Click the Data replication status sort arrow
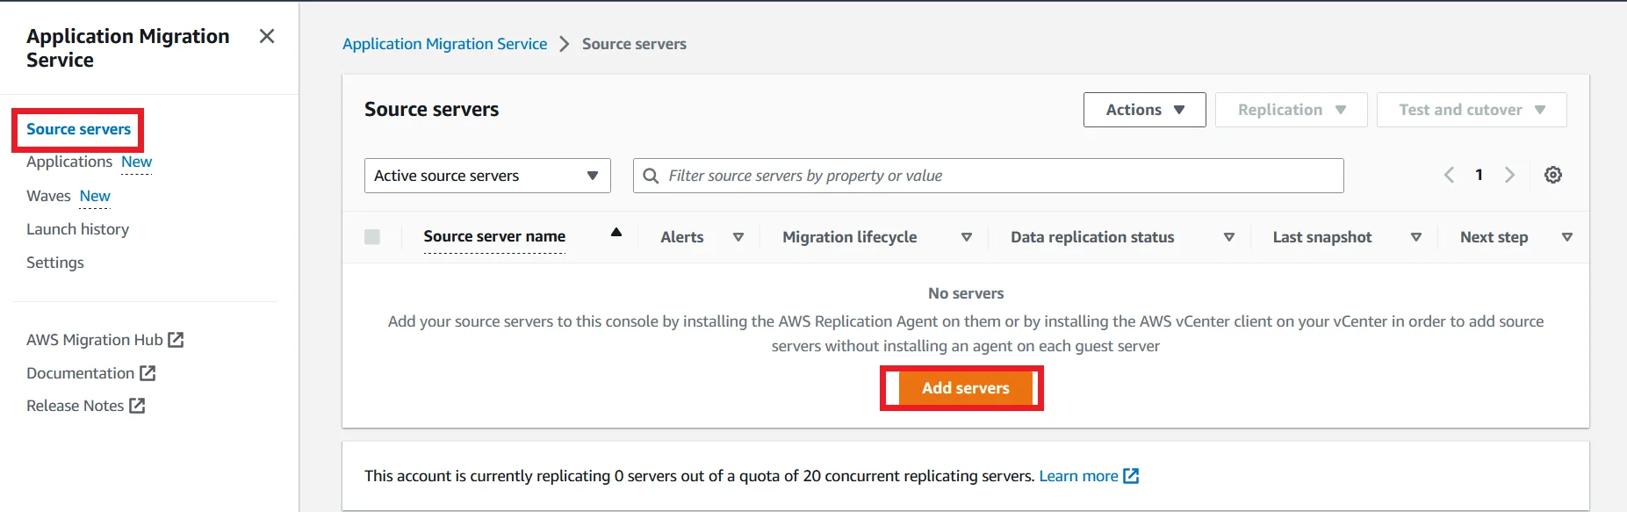This screenshot has height=512, width=1627. point(1229,237)
